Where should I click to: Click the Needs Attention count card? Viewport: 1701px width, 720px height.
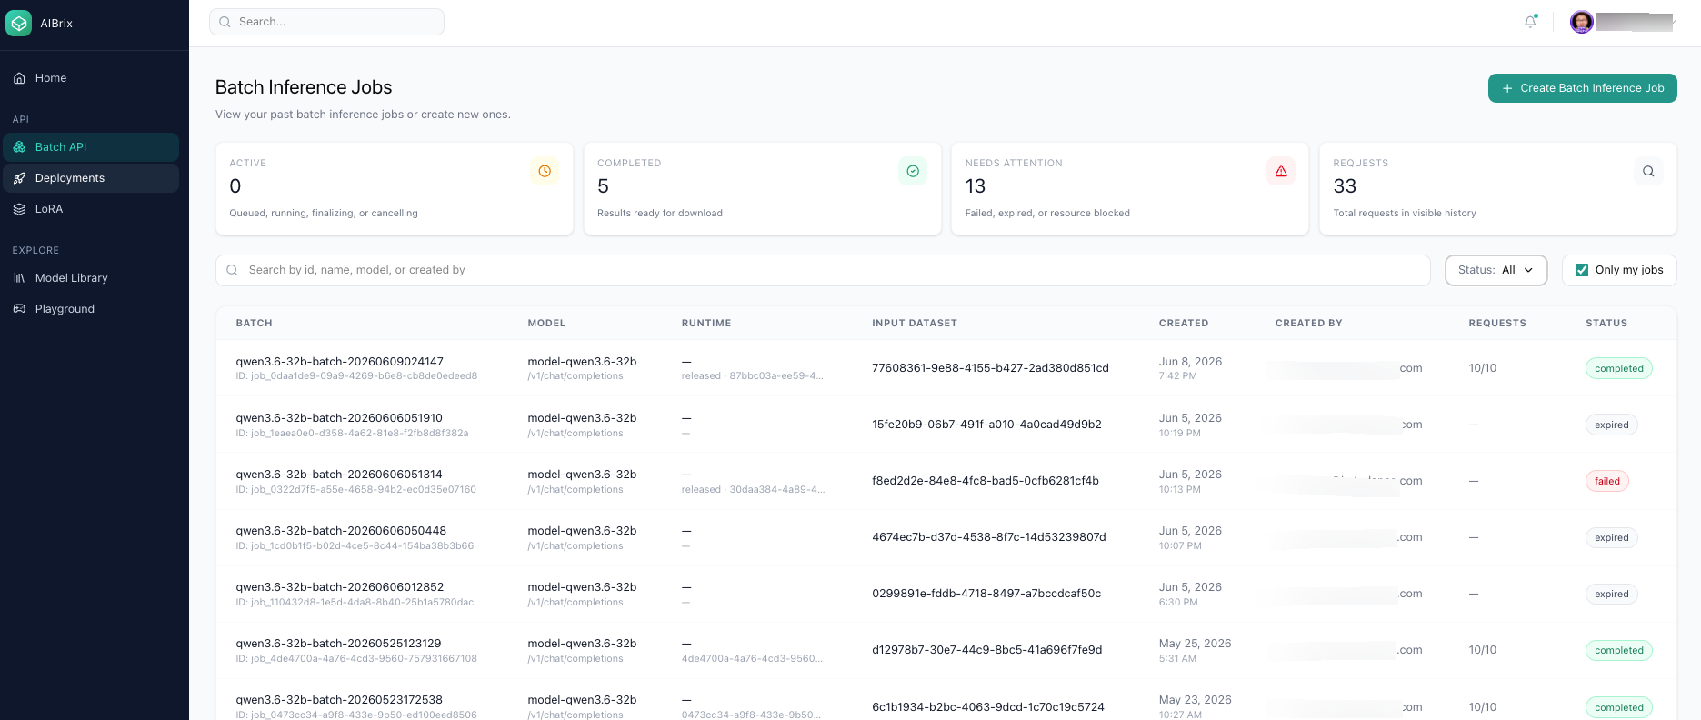pos(1130,188)
